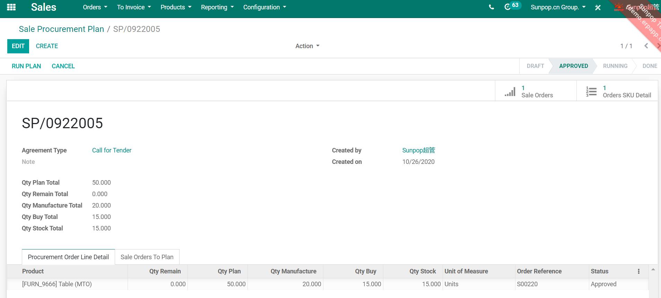Click the RUNNING status stage

(x=615, y=66)
